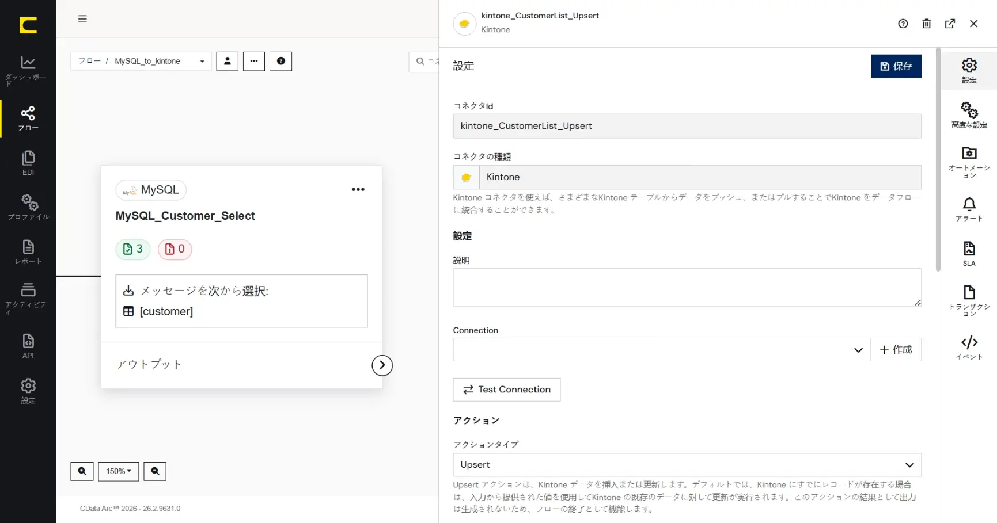Click the user icon button beside flow selector
The height and width of the screenshot is (523, 997).
(x=228, y=61)
